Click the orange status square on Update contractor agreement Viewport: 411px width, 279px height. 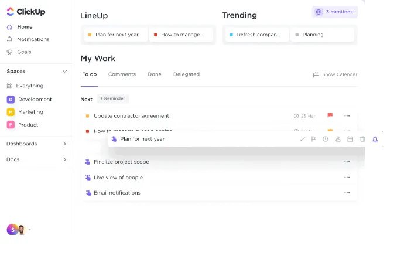(88, 116)
